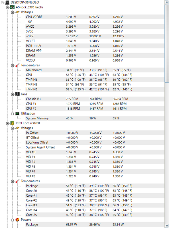Viewport: 169px width, 228px height.
Task: Select the AVCC voltage row
Action: click(95, 27)
